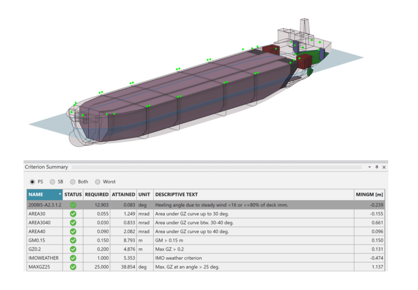Sort by the NAME column header

coord(44,194)
